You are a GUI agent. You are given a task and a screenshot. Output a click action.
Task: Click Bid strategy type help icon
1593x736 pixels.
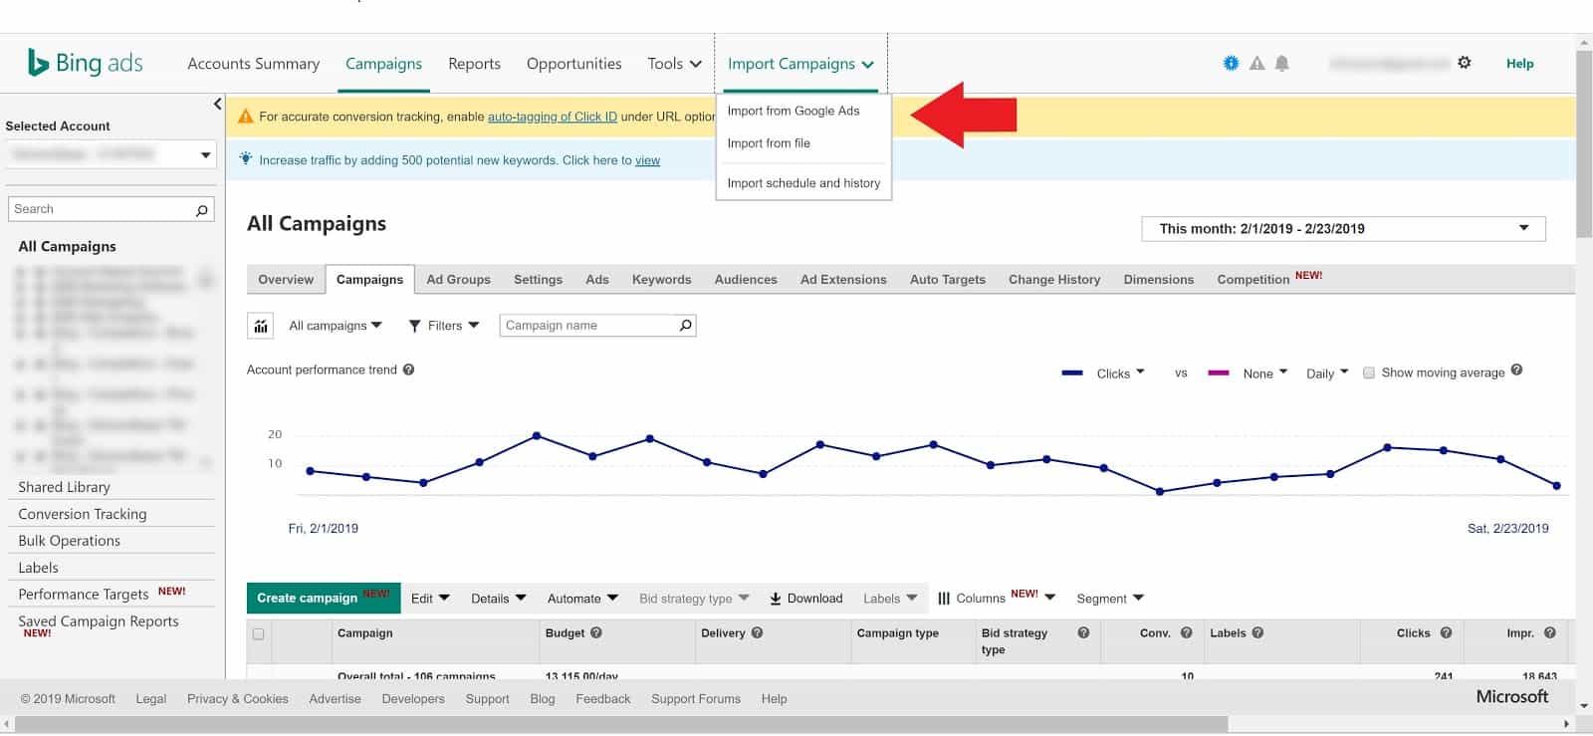[x=1083, y=632]
